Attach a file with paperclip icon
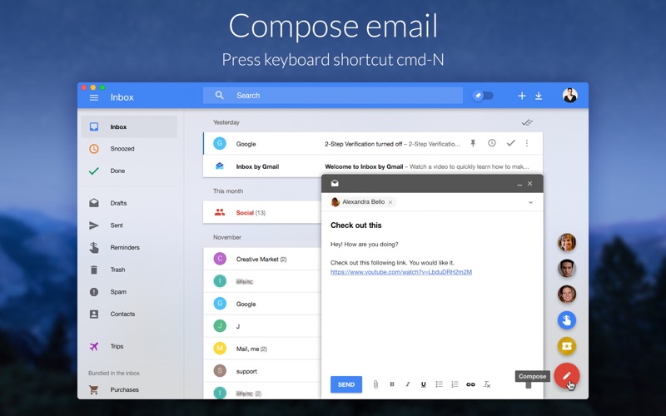This screenshot has width=666, height=416. [x=375, y=384]
